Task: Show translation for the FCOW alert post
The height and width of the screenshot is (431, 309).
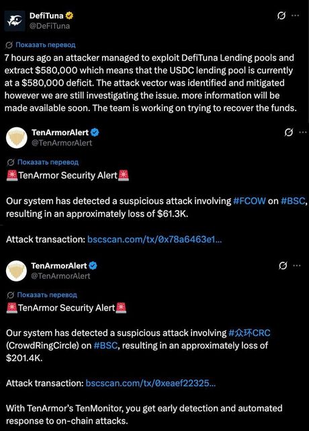Action: click(x=48, y=162)
